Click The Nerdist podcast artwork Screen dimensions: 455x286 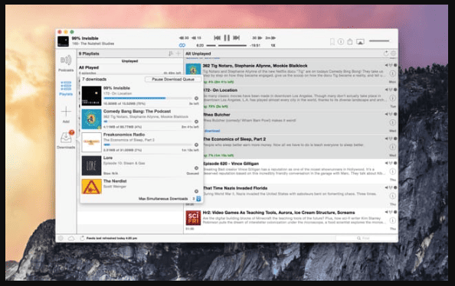click(x=91, y=187)
